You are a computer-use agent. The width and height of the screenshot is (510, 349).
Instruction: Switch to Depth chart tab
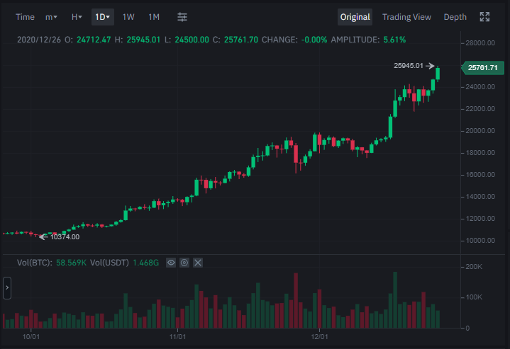coord(455,17)
